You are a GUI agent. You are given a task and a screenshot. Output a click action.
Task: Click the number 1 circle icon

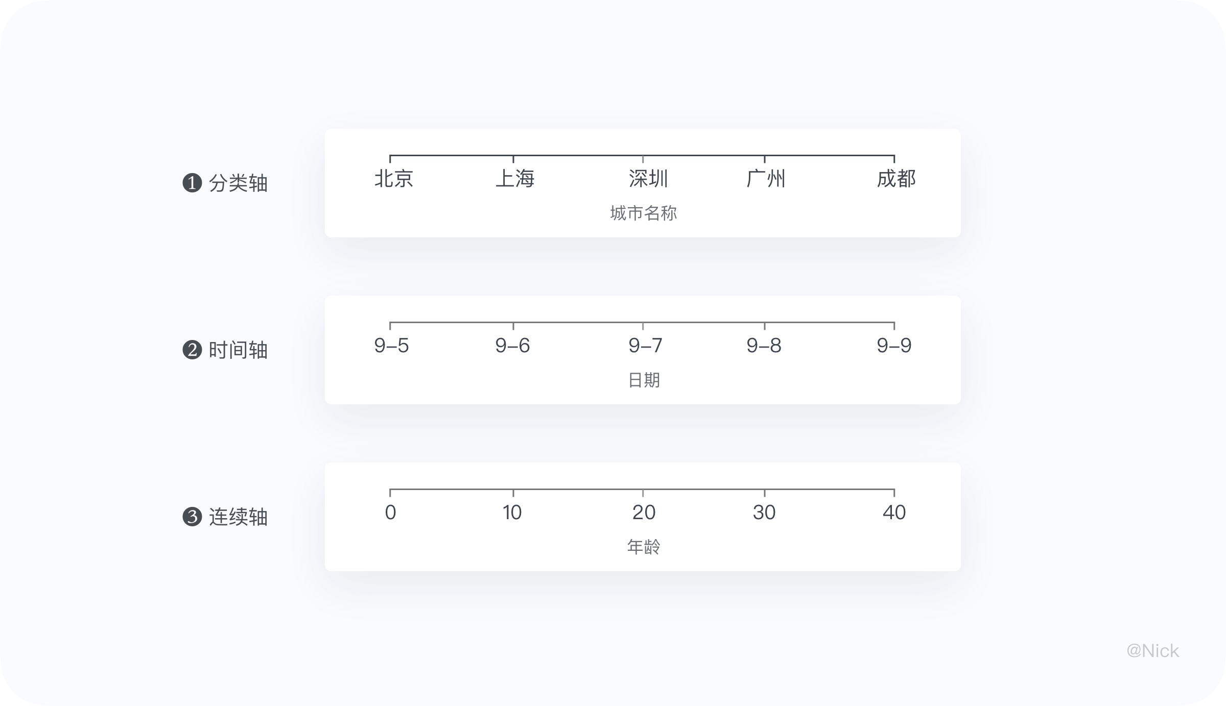192,183
